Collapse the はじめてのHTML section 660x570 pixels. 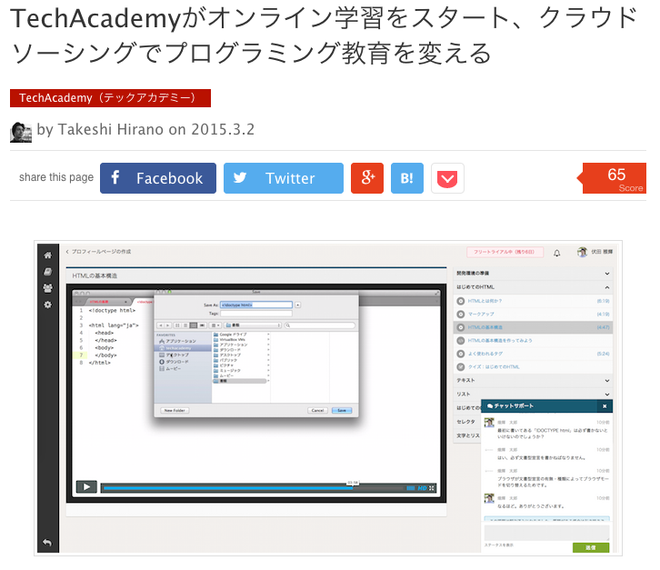[x=533, y=287]
